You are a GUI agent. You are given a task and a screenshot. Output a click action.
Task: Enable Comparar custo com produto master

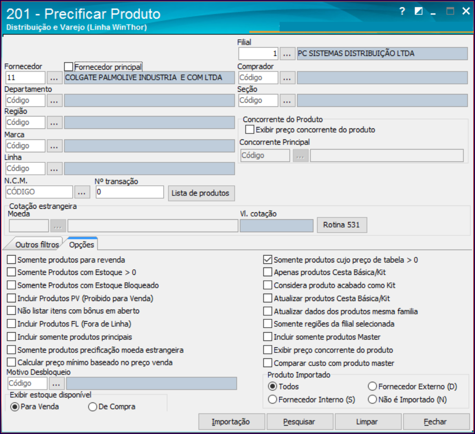click(267, 362)
